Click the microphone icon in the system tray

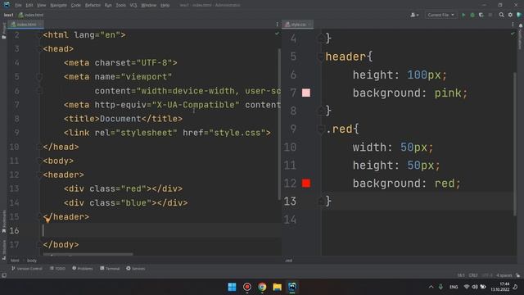click(440, 287)
